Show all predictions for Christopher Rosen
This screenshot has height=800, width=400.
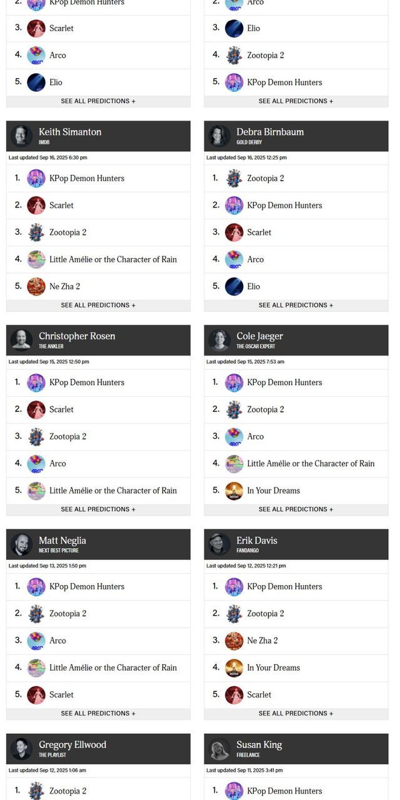pyautogui.click(x=98, y=509)
